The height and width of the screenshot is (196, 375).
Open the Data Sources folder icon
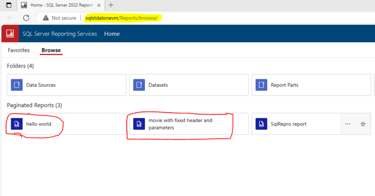tap(17, 85)
